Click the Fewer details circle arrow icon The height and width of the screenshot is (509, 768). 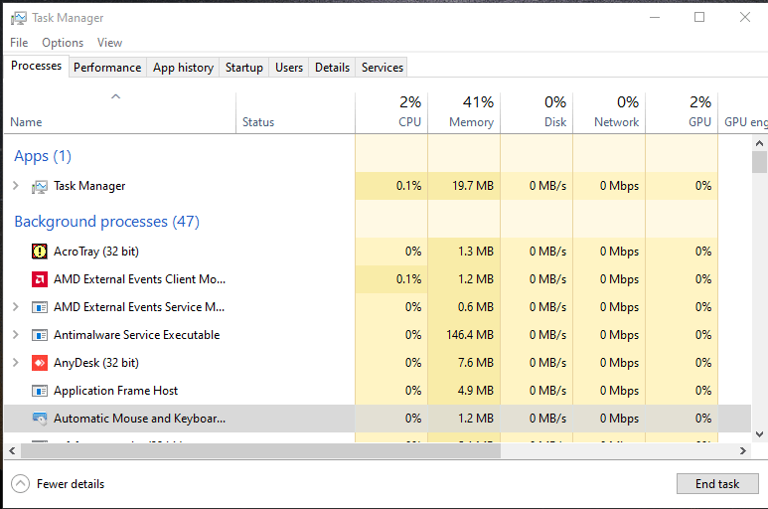tap(20, 484)
